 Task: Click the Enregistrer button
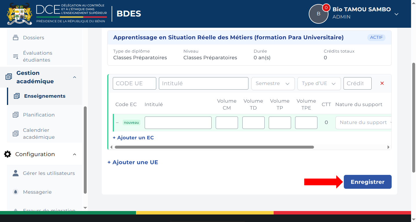pos(368,182)
